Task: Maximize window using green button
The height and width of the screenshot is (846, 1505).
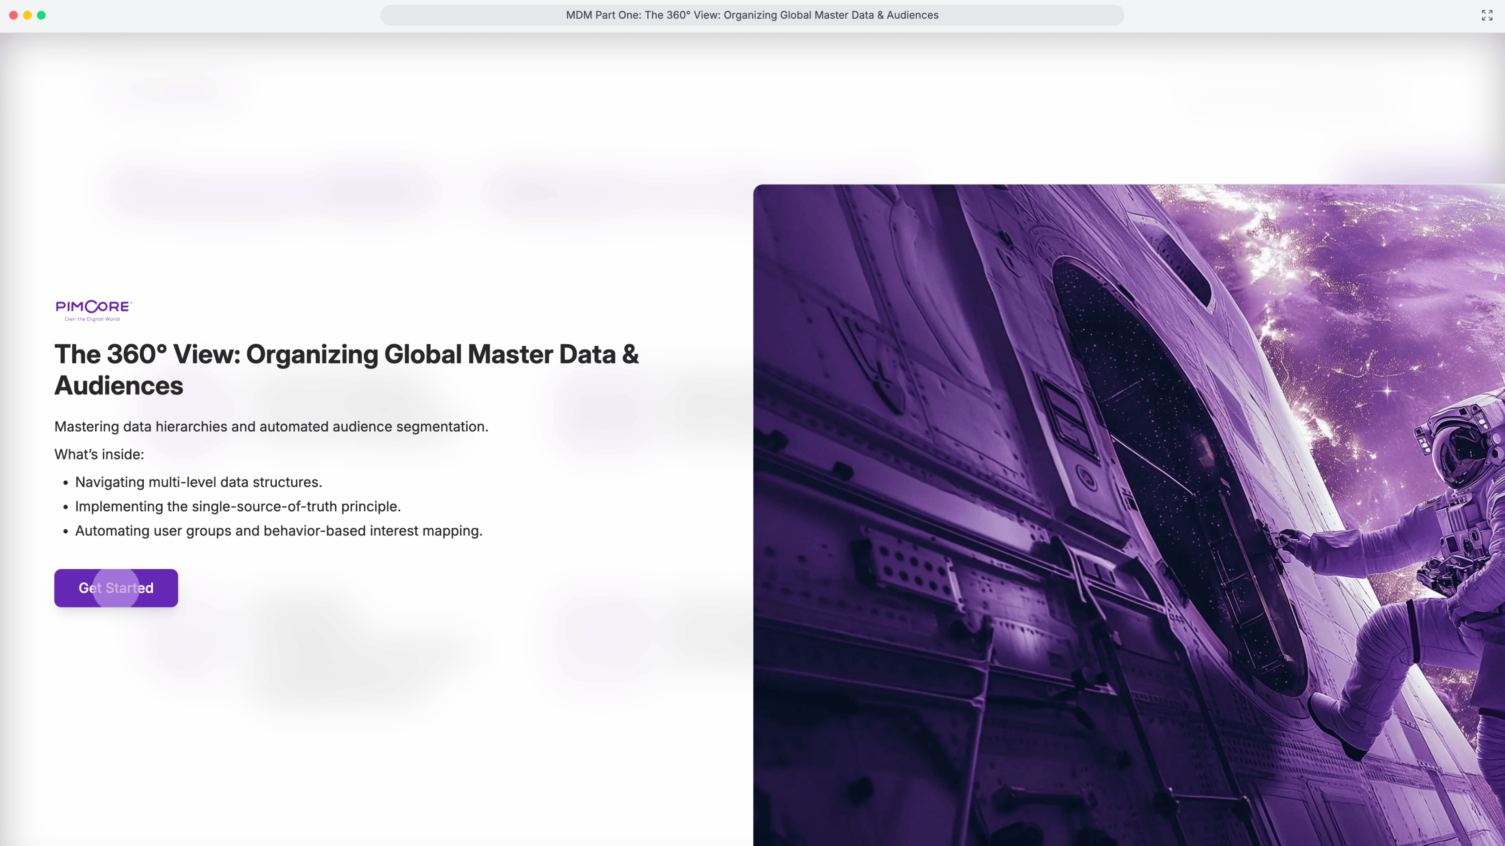Action: pyautogui.click(x=42, y=15)
